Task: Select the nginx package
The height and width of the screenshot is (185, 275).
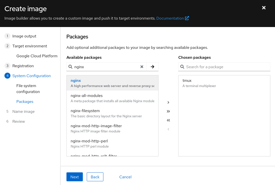Action: click(112, 83)
